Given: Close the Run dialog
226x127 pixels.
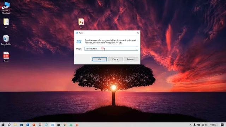Looking at the screenshot, I should [x=138, y=33].
